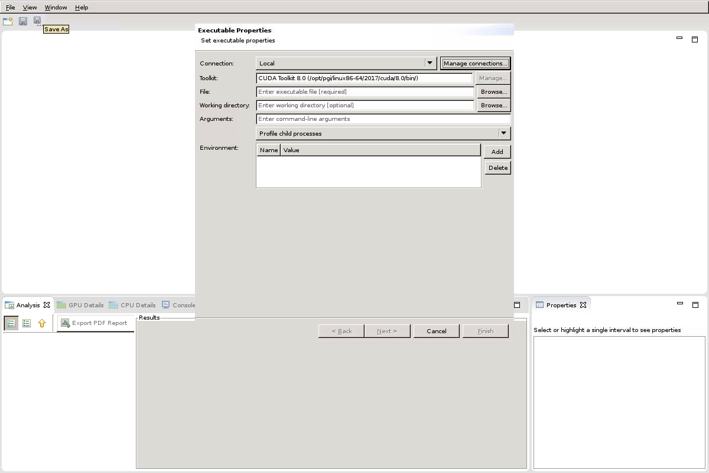Click the Save As toolbar icon

click(37, 21)
